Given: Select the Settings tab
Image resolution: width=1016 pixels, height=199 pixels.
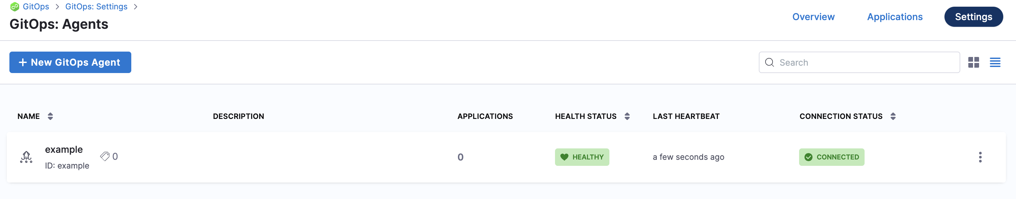Looking at the screenshot, I should [x=973, y=16].
